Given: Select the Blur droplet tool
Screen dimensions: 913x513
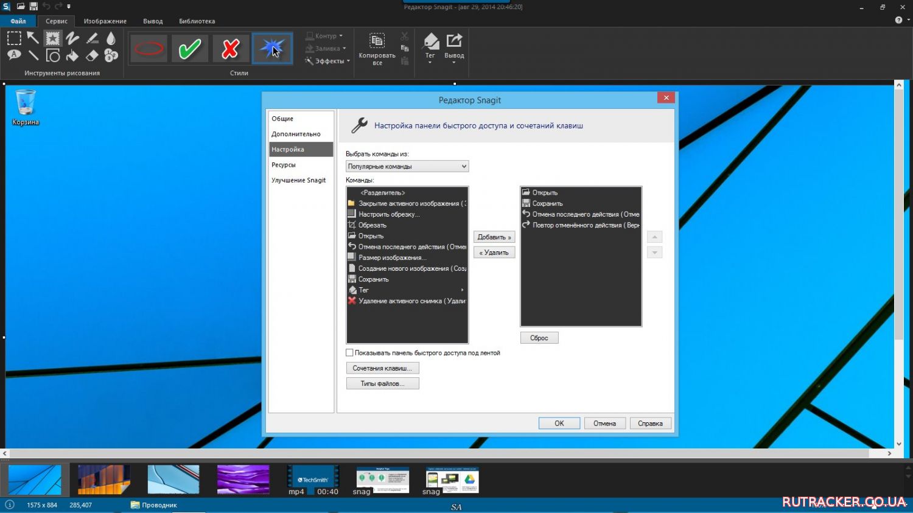Looking at the screenshot, I should pos(111,38).
